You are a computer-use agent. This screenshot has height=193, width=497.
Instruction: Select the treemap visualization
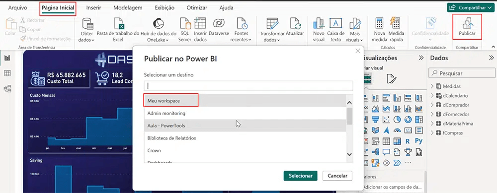coord(418,119)
